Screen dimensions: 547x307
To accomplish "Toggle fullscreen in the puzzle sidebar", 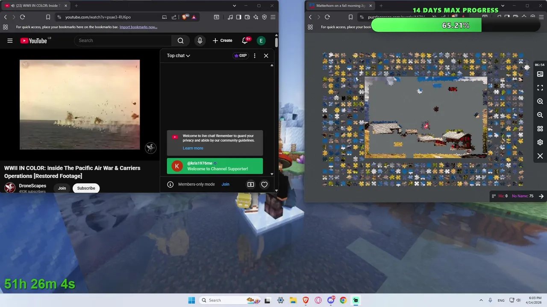I will [540, 88].
